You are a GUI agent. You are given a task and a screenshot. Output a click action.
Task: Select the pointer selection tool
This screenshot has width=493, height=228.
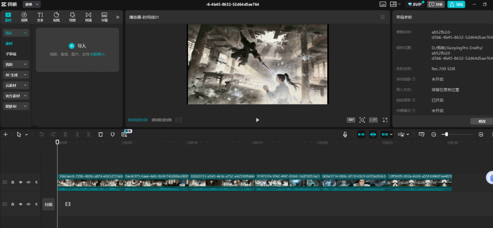click(19, 135)
